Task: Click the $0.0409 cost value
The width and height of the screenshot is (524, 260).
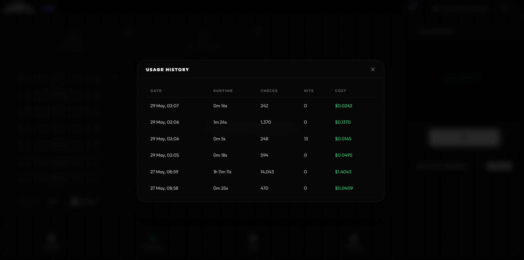Action: 344,188
